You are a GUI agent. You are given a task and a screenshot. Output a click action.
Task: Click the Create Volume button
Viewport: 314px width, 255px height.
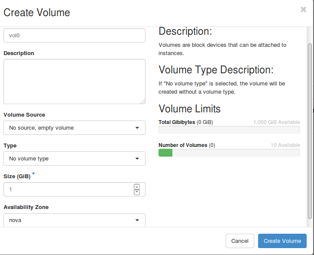tap(282, 241)
